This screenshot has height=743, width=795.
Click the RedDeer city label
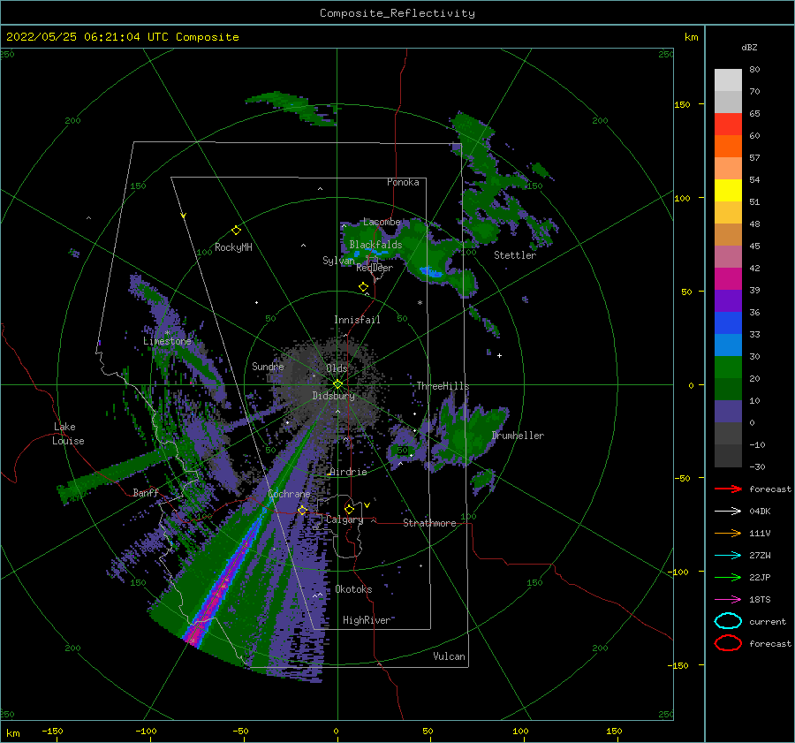pos(375,268)
